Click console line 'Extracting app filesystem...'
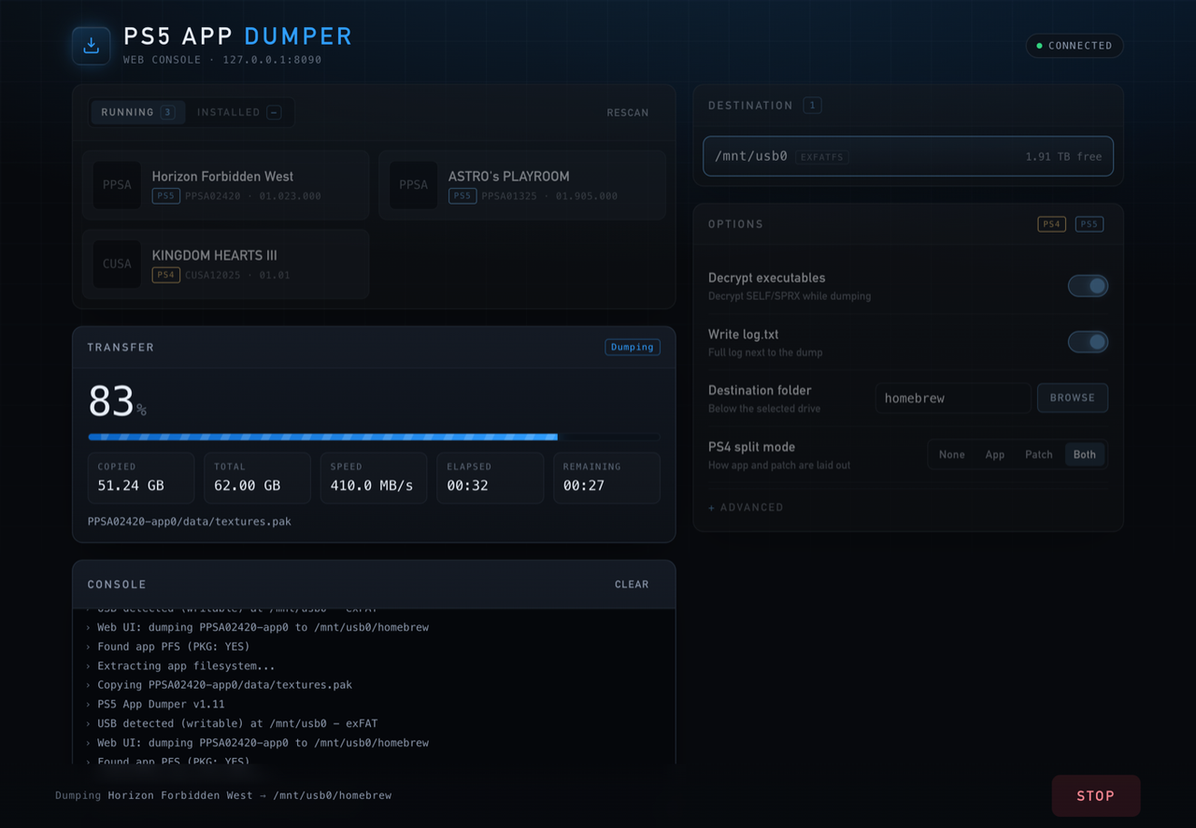The width and height of the screenshot is (1196, 828). [x=186, y=665]
